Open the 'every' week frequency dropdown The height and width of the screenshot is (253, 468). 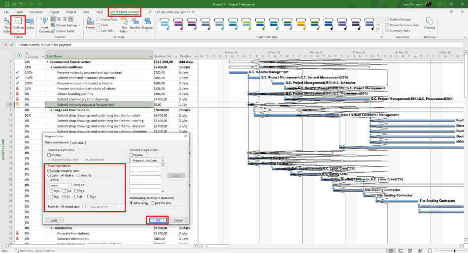(x=68, y=185)
